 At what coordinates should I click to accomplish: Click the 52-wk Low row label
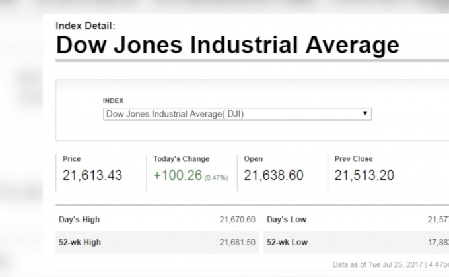click(287, 242)
